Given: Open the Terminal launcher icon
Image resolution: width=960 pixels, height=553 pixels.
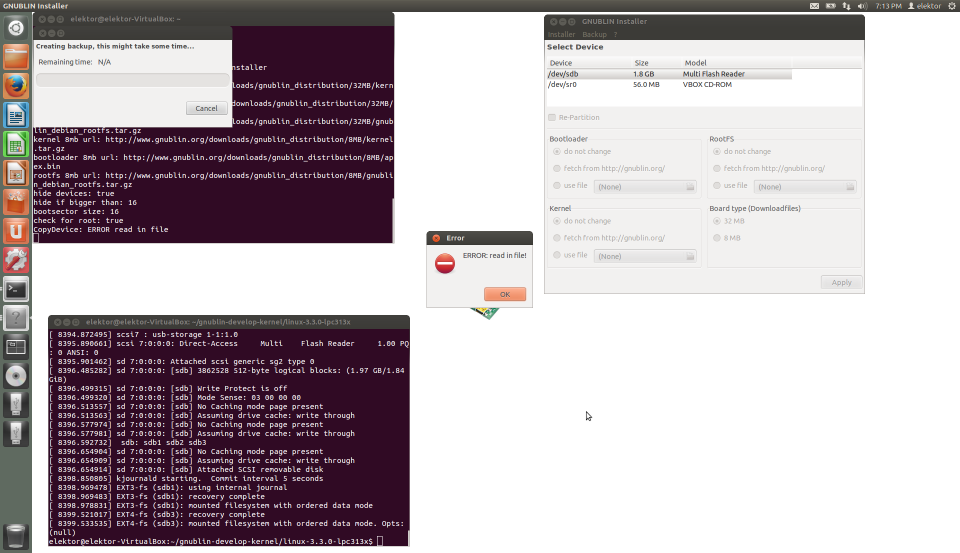Looking at the screenshot, I should [16, 289].
